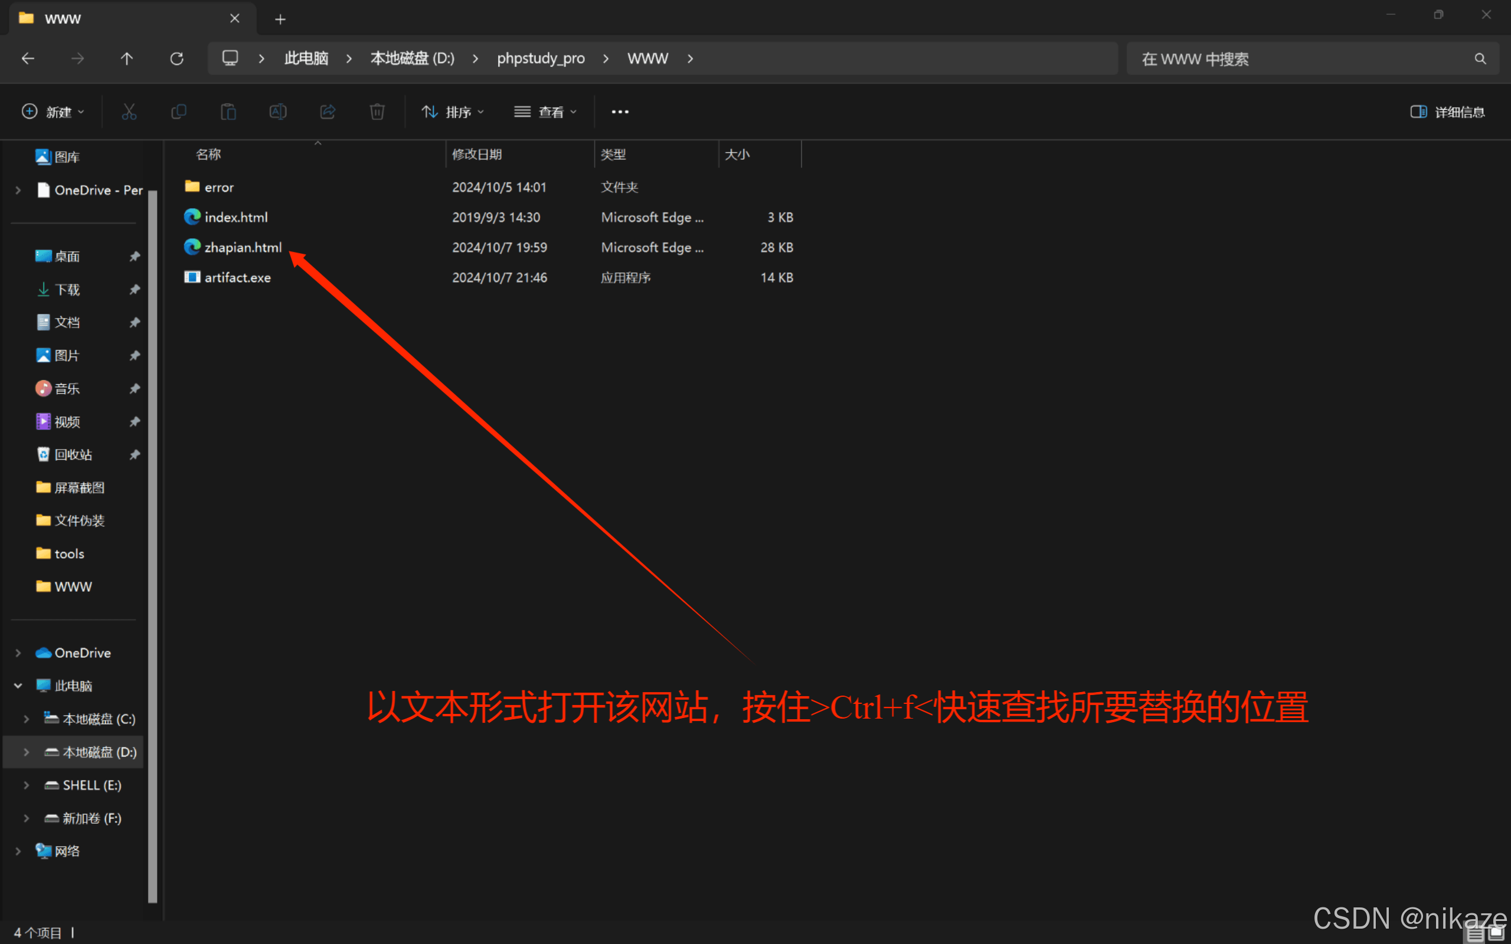1511x944 pixels.
Task: Navigate back with the left arrow
Action: pyautogui.click(x=28, y=58)
